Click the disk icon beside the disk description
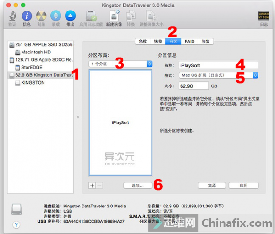The width and height of the screenshot is (275, 234). 16,209
